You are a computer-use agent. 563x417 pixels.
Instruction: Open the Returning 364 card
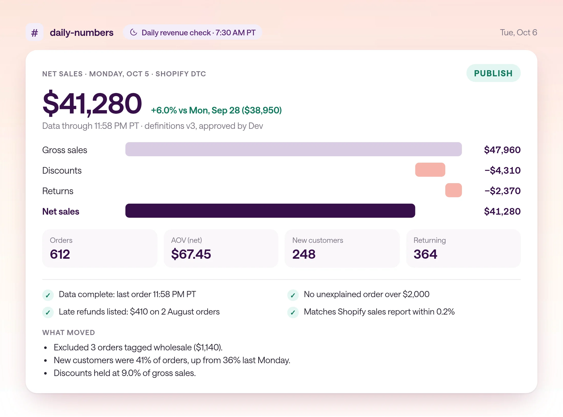(x=463, y=248)
